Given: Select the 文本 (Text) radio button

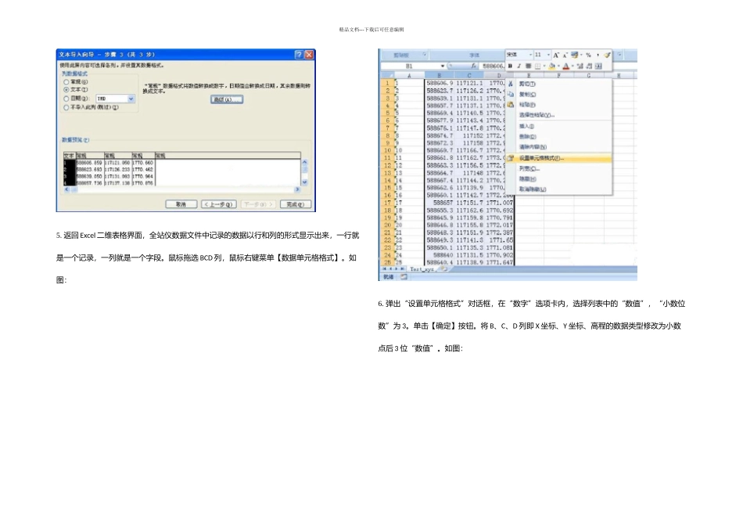Looking at the screenshot, I should coord(66,90).
